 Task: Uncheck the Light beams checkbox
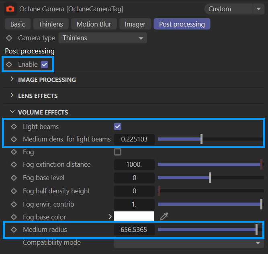click(118, 127)
